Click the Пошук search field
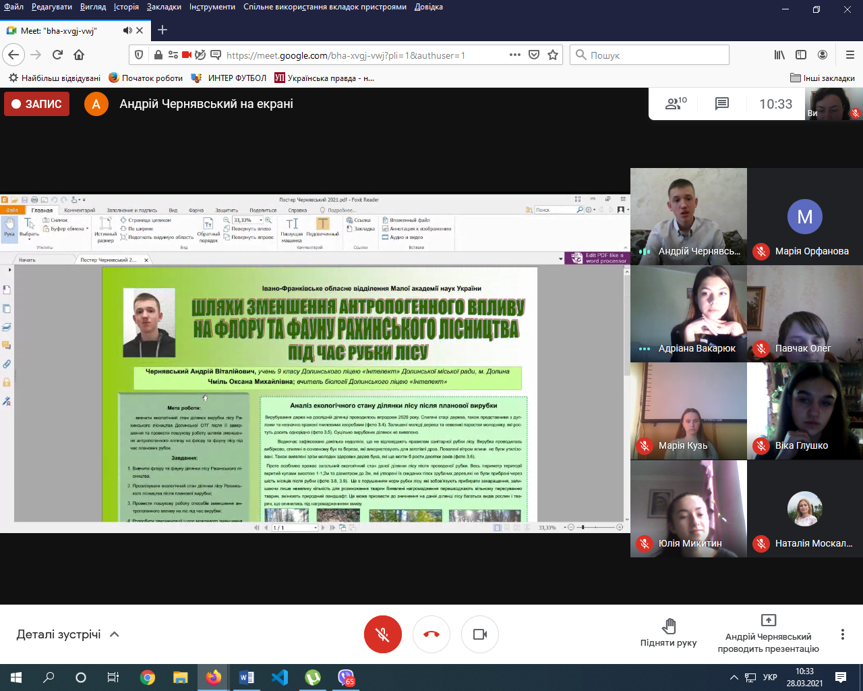Image resolution: width=863 pixels, height=691 pixels. [650, 55]
